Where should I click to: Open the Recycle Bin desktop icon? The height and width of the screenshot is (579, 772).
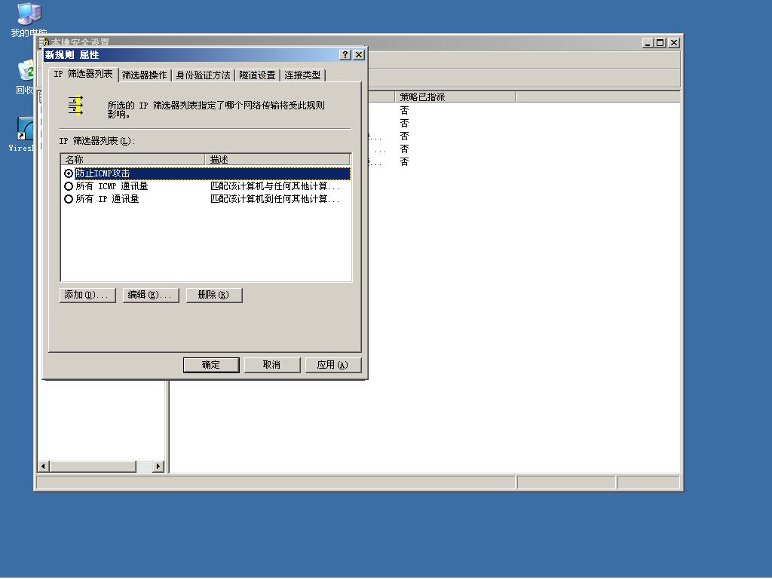click(x=25, y=77)
